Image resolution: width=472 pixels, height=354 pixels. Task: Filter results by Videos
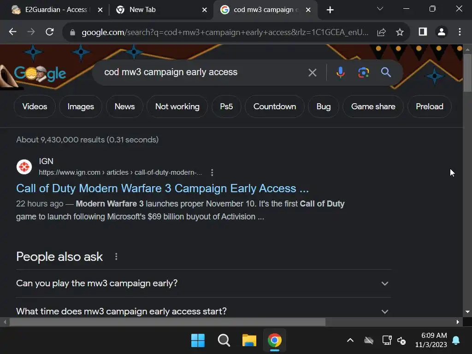pos(35,106)
